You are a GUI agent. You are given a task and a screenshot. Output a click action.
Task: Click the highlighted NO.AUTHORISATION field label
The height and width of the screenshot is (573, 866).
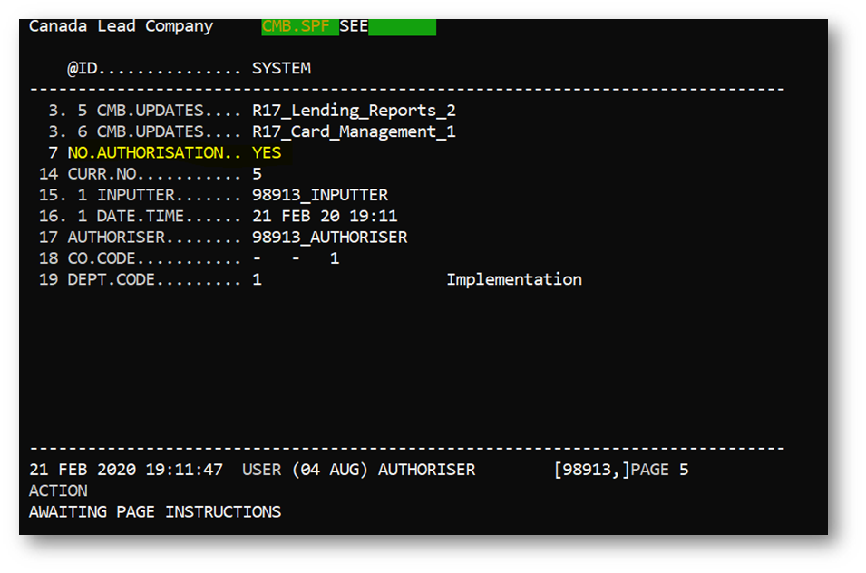pyautogui.click(x=145, y=153)
